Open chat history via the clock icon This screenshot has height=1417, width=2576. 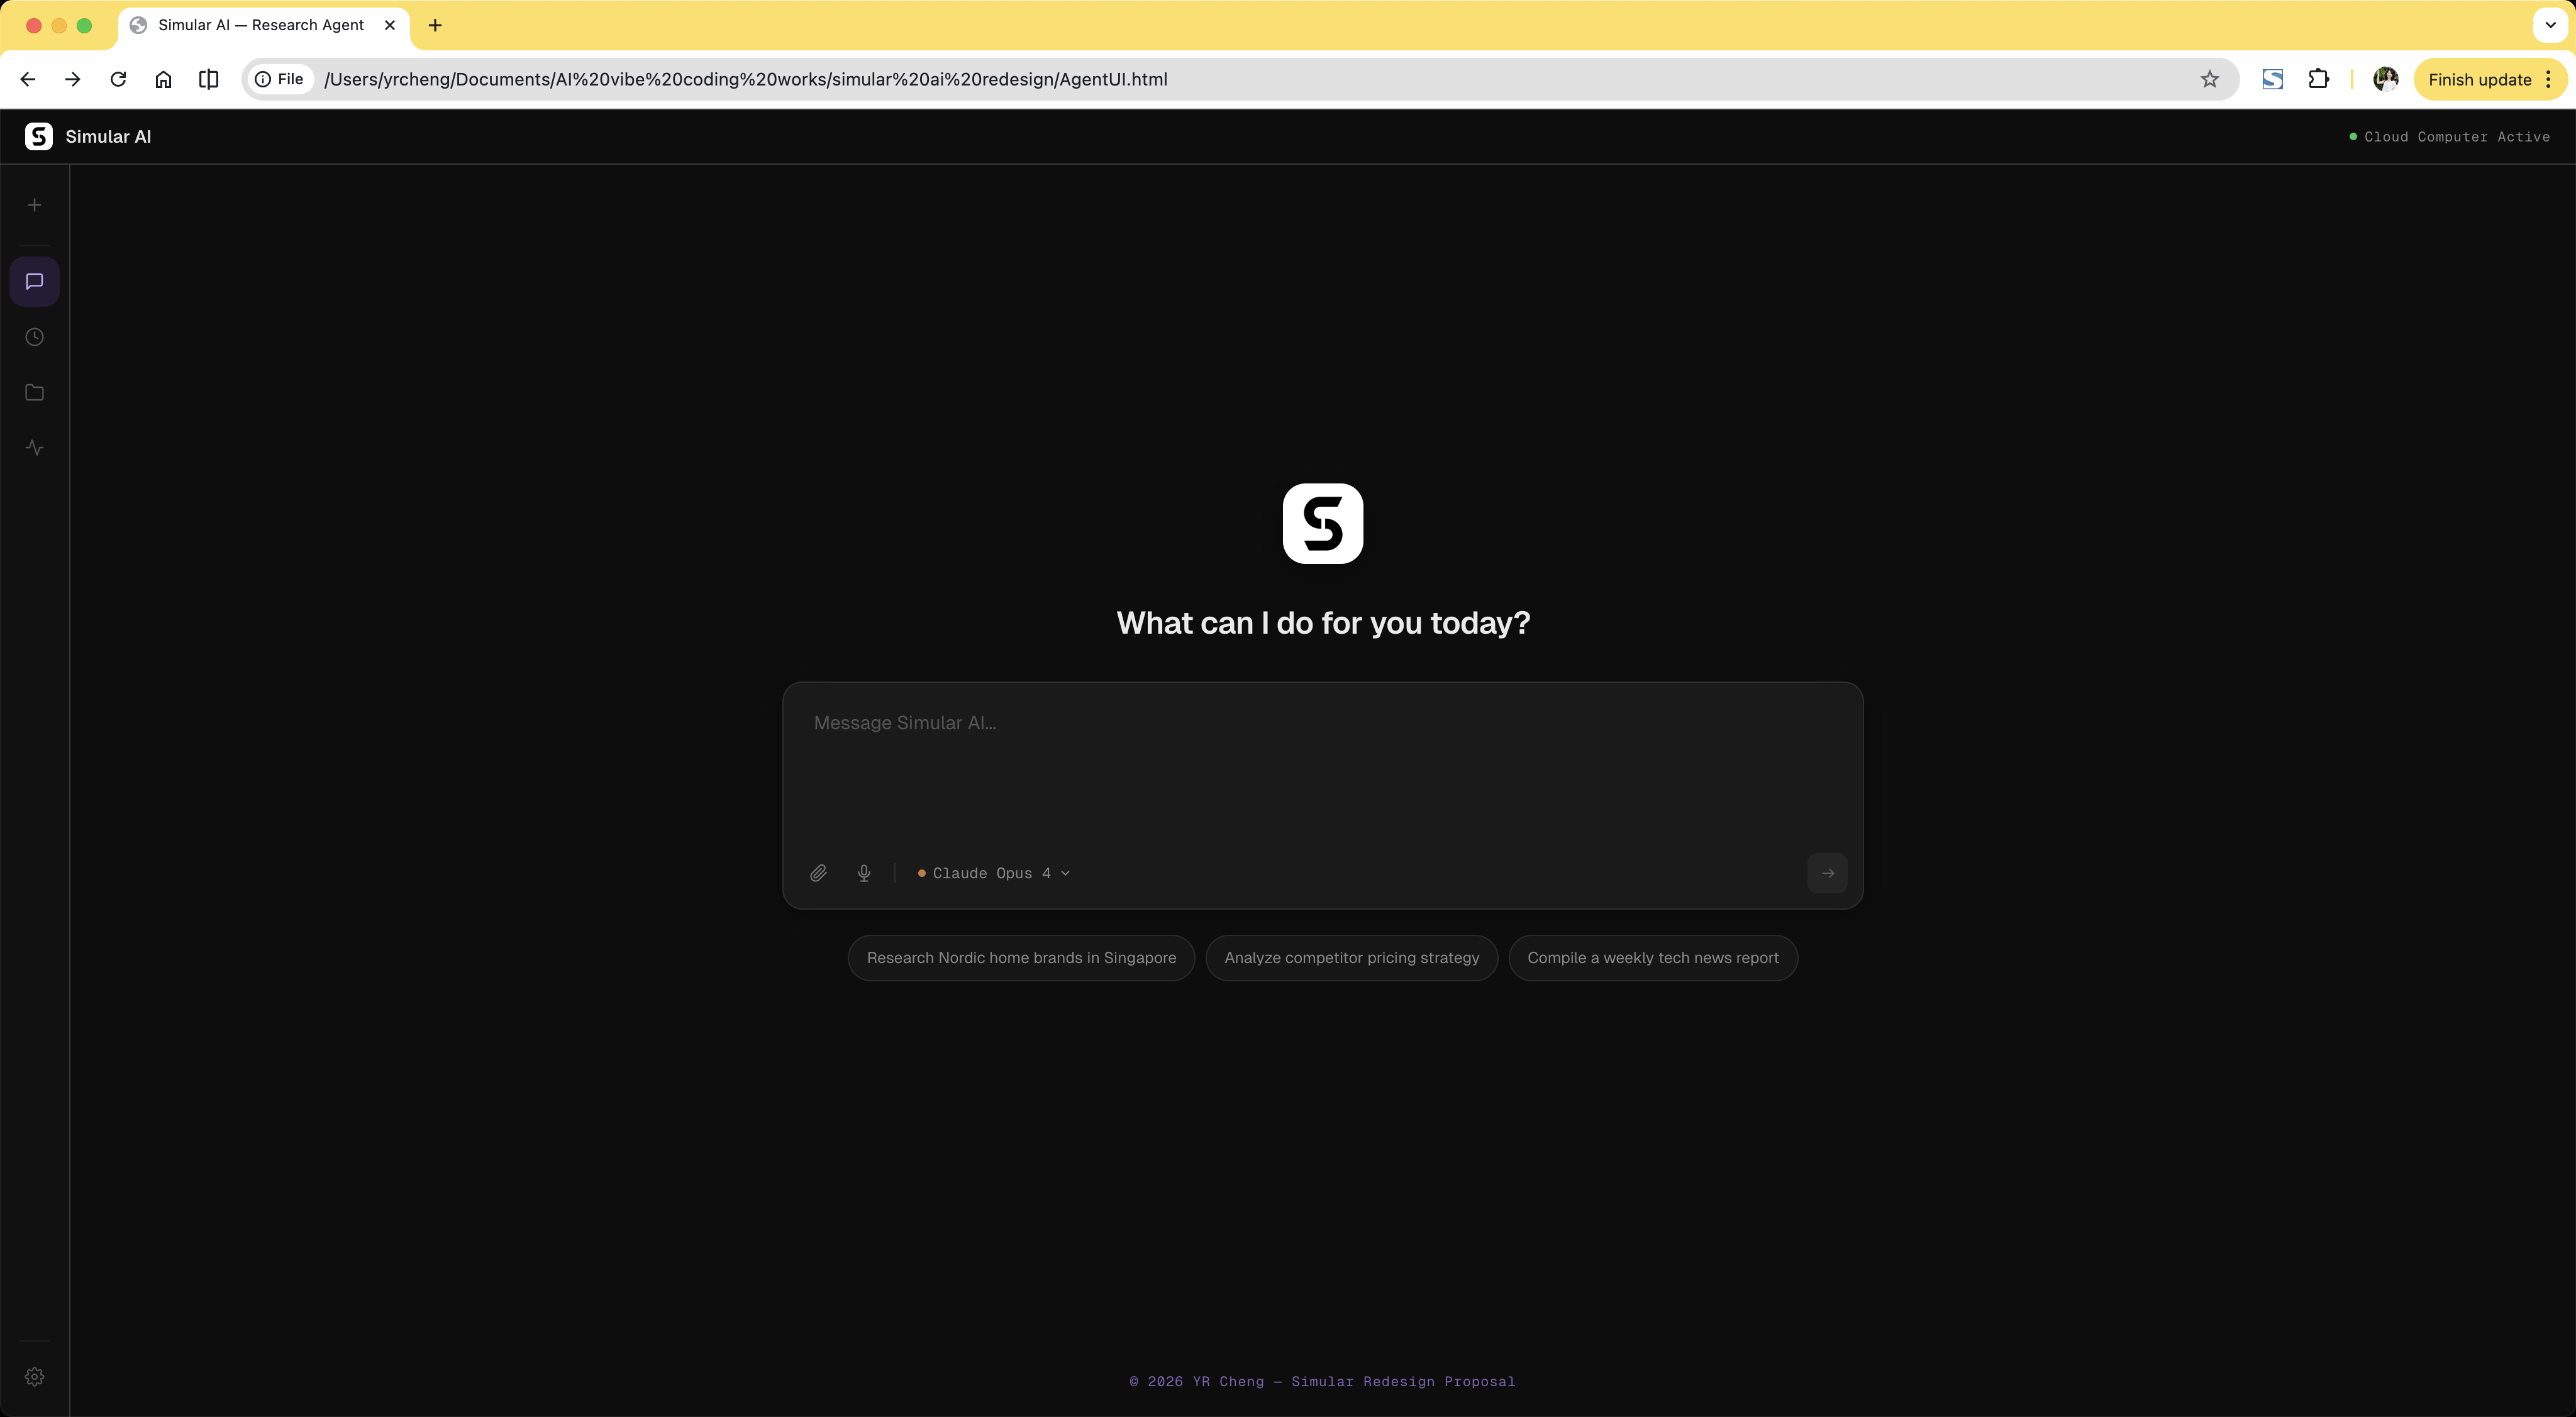click(x=34, y=337)
